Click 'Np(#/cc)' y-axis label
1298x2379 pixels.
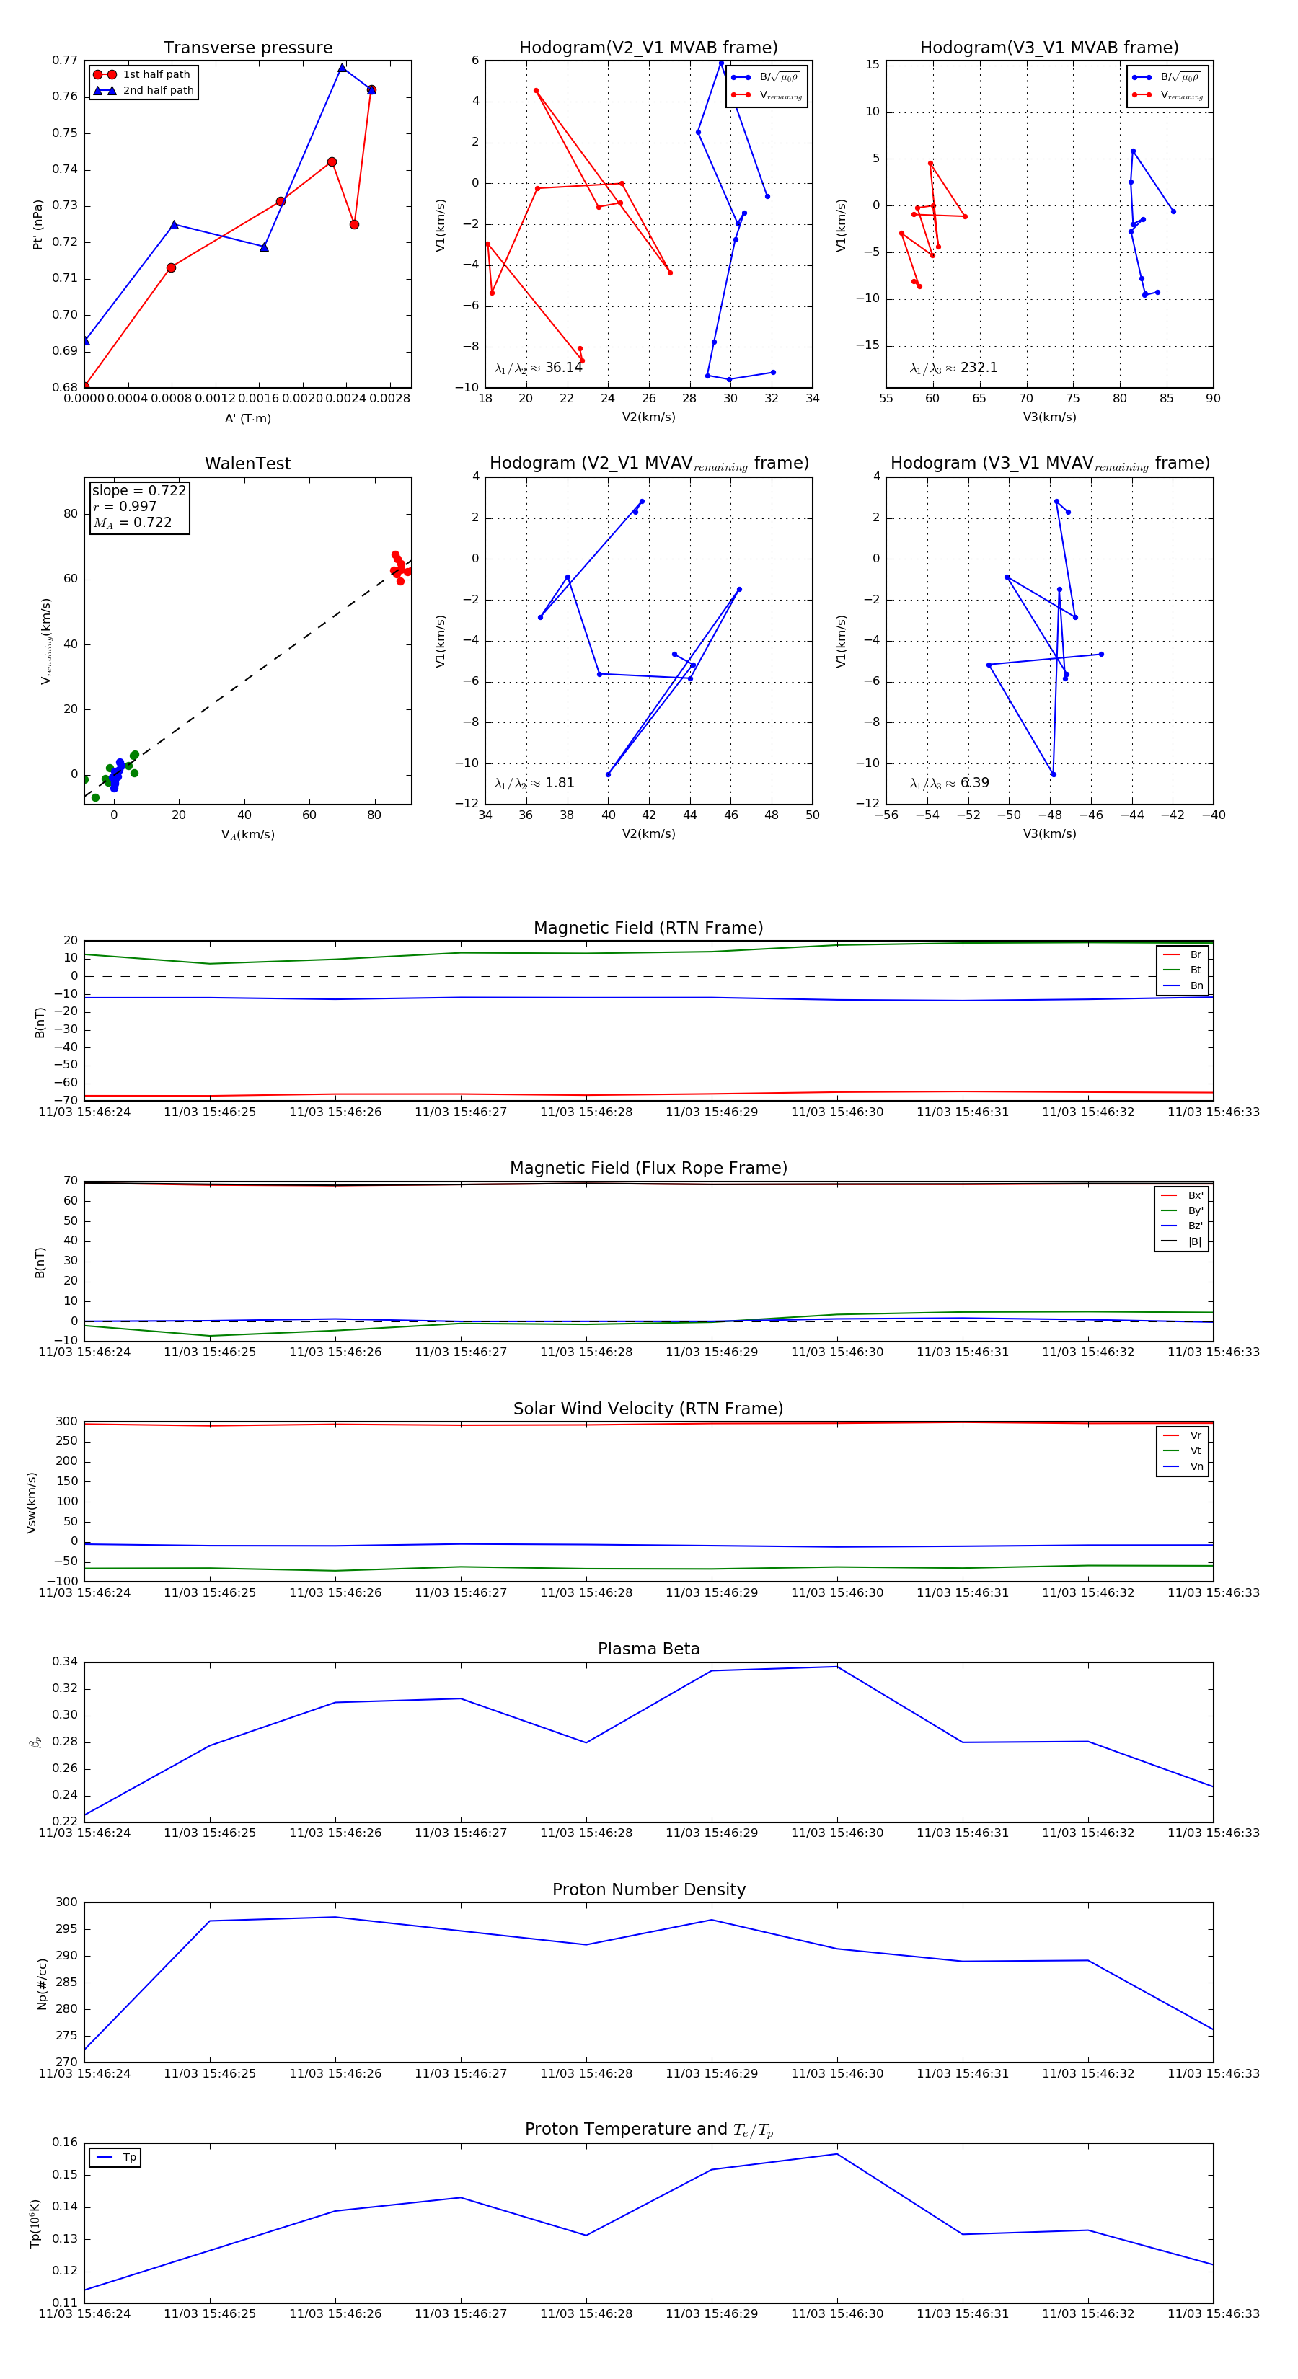point(42,1982)
